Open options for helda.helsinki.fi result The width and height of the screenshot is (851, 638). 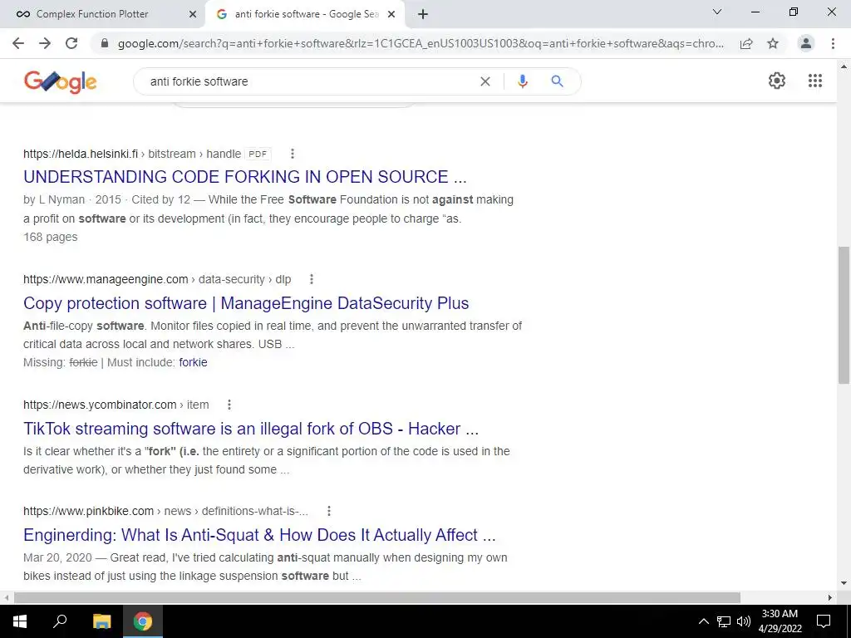pyautogui.click(x=293, y=154)
